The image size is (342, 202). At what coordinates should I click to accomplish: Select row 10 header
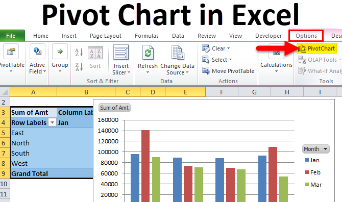5,184
